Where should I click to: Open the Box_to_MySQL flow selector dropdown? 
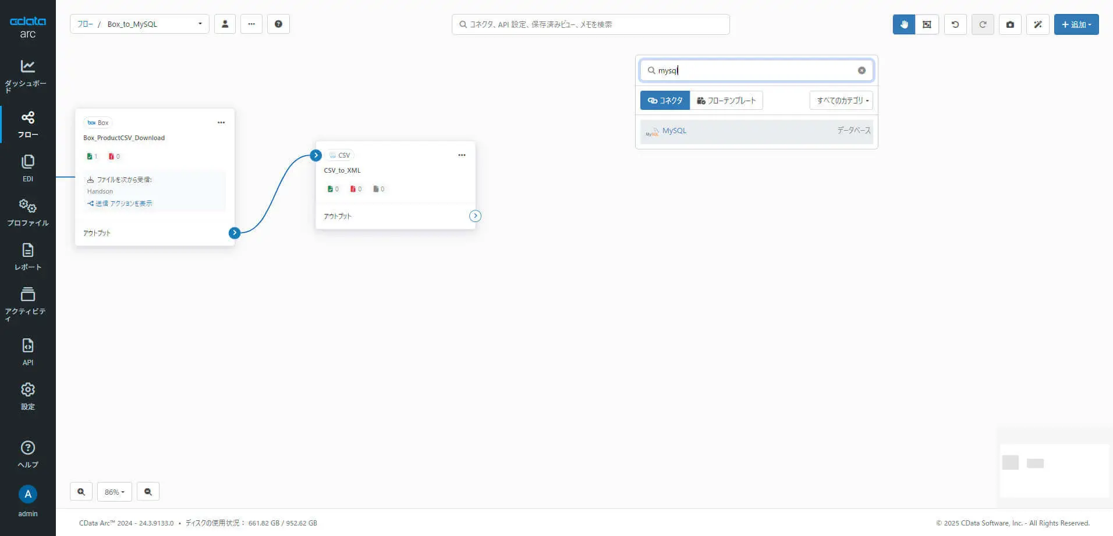[x=154, y=24]
